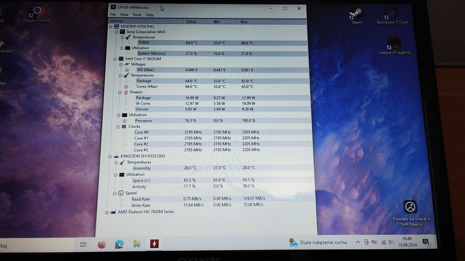This screenshot has height=261, width=465.
Task: Open the League of Legends desktop shortcut
Action: pos(395,45)
